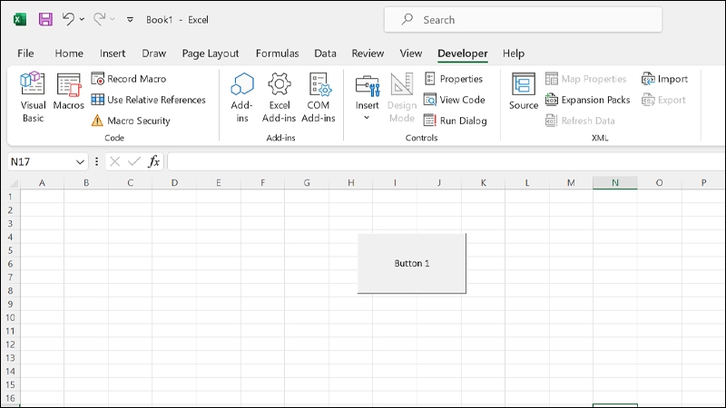726x408 pixels.
Task: Click the Name Box showing N17
Action: click(41, 162)
